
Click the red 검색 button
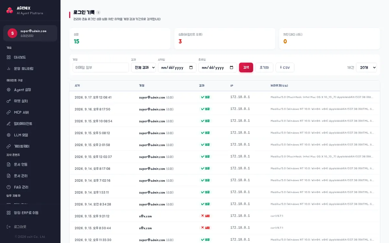[246, 67]
